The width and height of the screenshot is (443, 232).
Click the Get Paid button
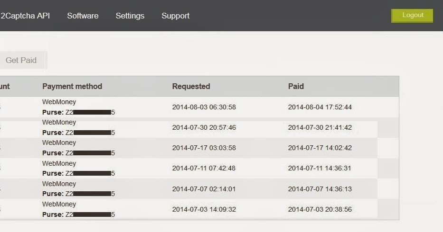click(21, 60)
